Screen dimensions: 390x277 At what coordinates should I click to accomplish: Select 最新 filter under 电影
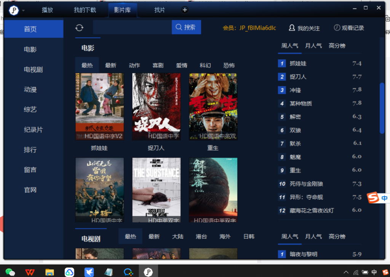point(111,65)
